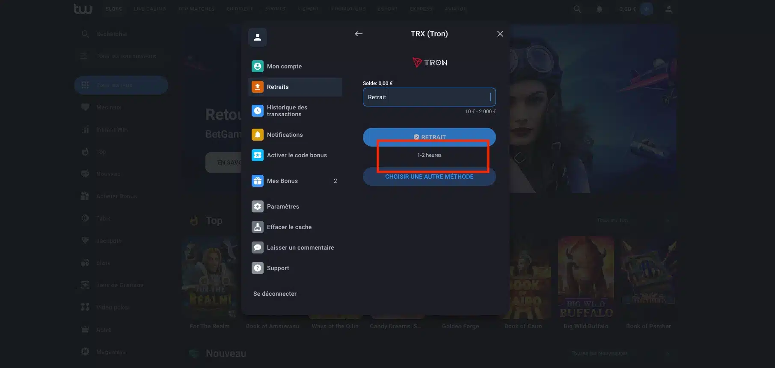Open the Top category in sidebar
The height and width of the screenshot is (368, 775).
click(121, 152)
